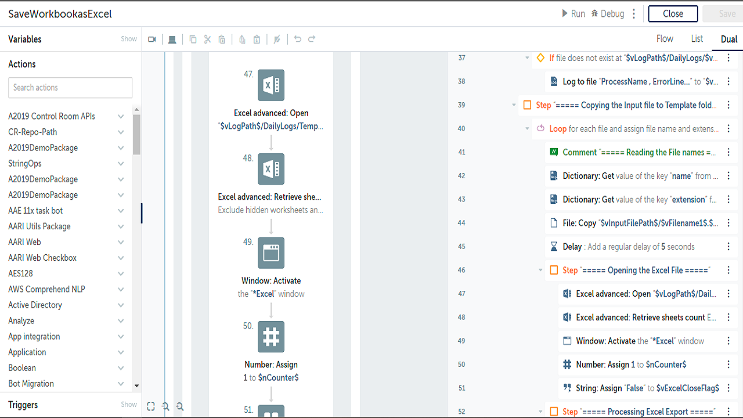Switch to the List view tab

[x=697, y=39]
